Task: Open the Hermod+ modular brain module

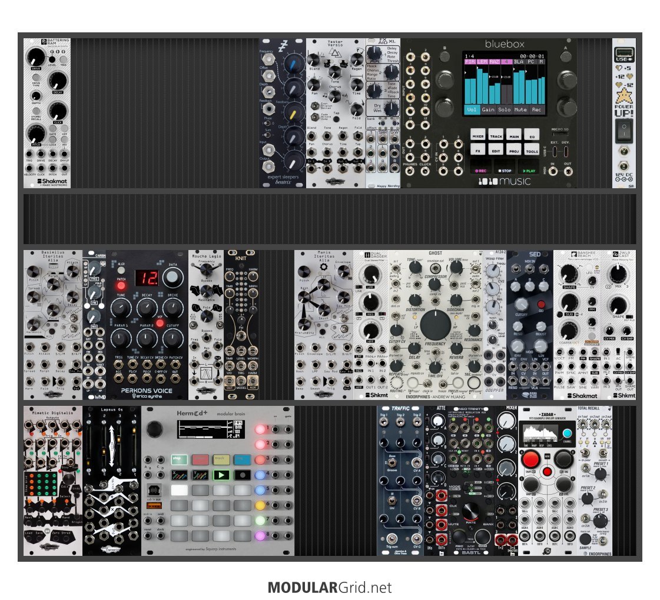Action: [x=218, y=481]
